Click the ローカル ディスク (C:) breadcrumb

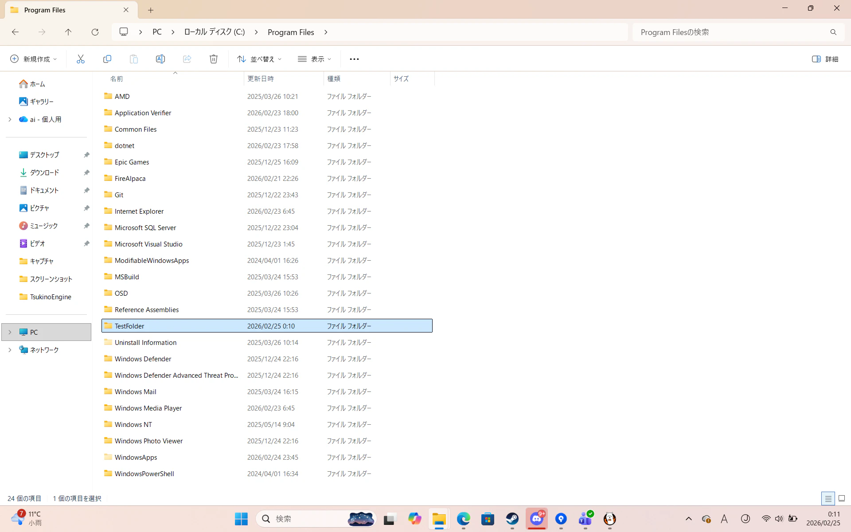coord(215,32)
